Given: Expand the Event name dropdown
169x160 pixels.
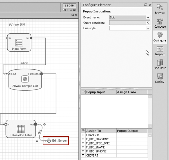Looking at the screenshot, I should (148, 17).
